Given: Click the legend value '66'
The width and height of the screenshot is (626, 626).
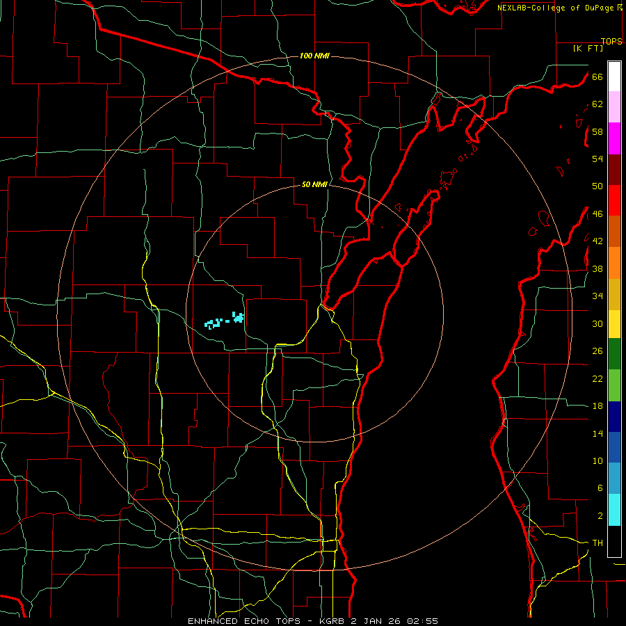Looking at the screenshot, I should click(597, 77).
